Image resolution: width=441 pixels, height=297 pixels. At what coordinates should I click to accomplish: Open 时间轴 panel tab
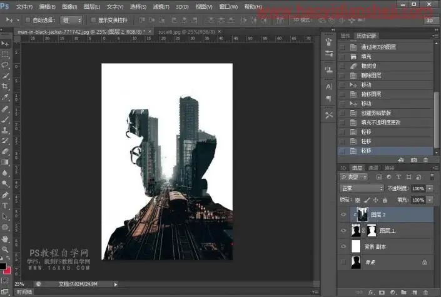pos(24,292)
